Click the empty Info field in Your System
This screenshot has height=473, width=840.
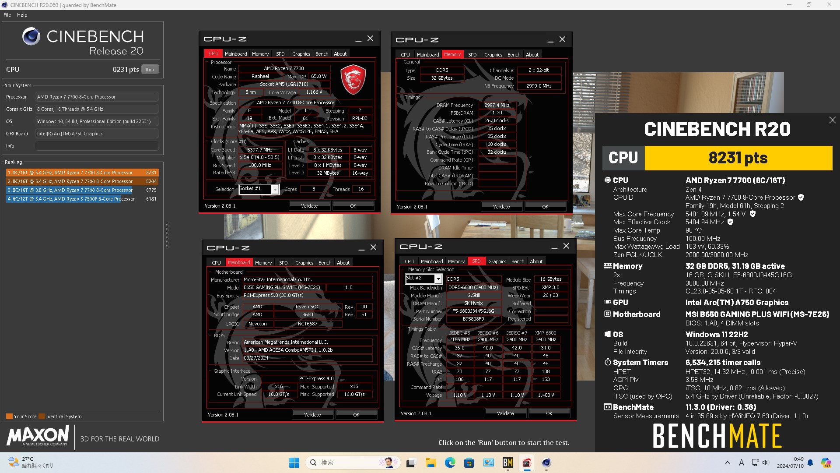(97, 146)
